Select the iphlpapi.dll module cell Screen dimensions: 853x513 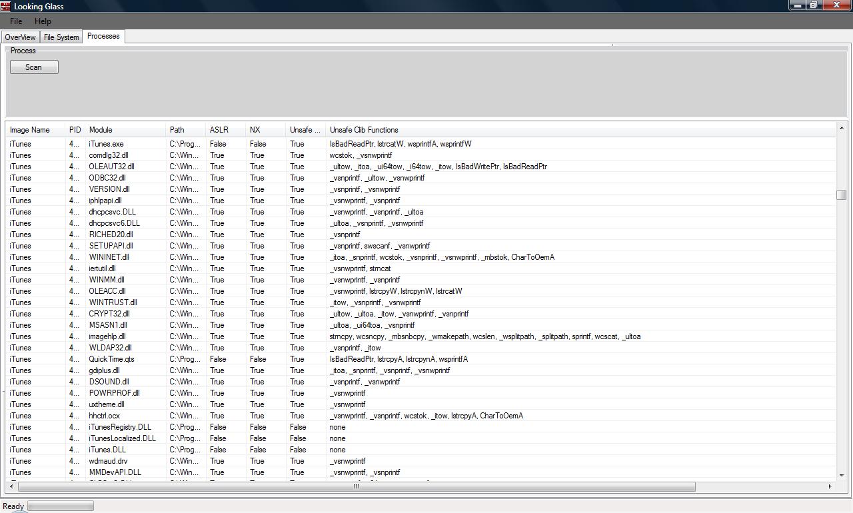click(125, 201)
